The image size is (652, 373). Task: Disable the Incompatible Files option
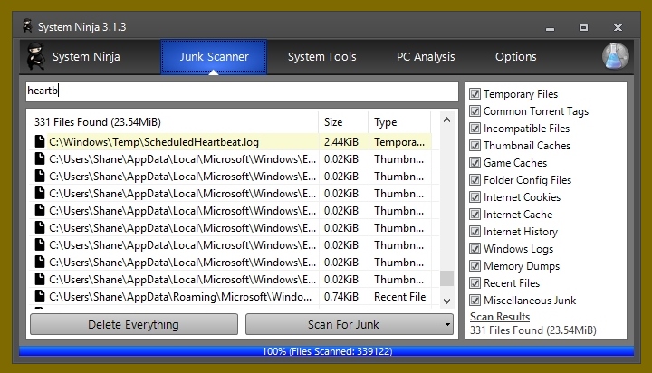click(475, 128)
